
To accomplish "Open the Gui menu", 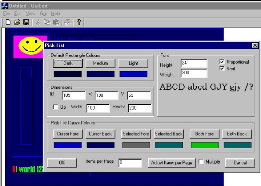I will [x=43, y=14].
